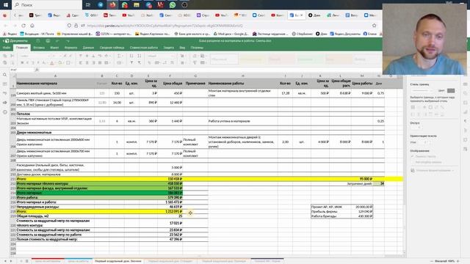Zoom out with the minus icon in status bar
The height and width of the screenshot is (264, 470).
[x=432, y=261]
